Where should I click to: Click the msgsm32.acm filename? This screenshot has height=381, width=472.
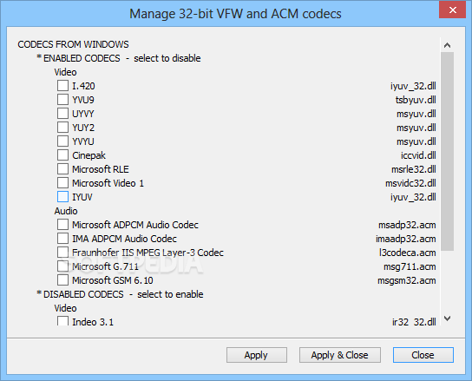coord(407,280)
